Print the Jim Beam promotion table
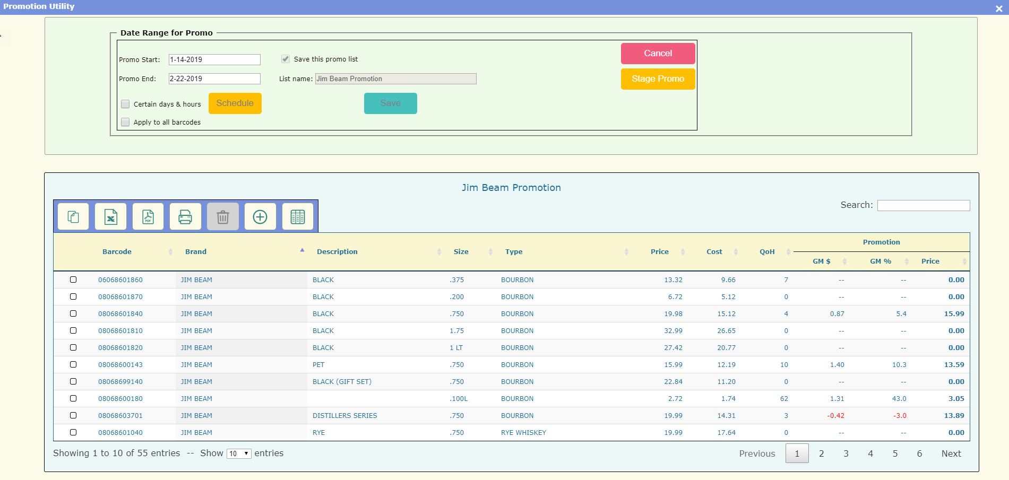 185,217
